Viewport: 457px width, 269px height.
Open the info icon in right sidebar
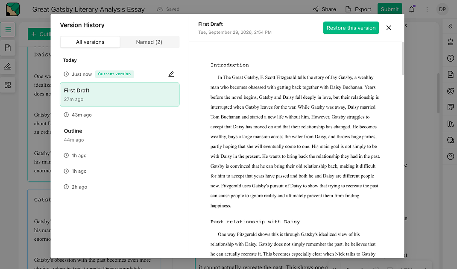tap(450, 58)
